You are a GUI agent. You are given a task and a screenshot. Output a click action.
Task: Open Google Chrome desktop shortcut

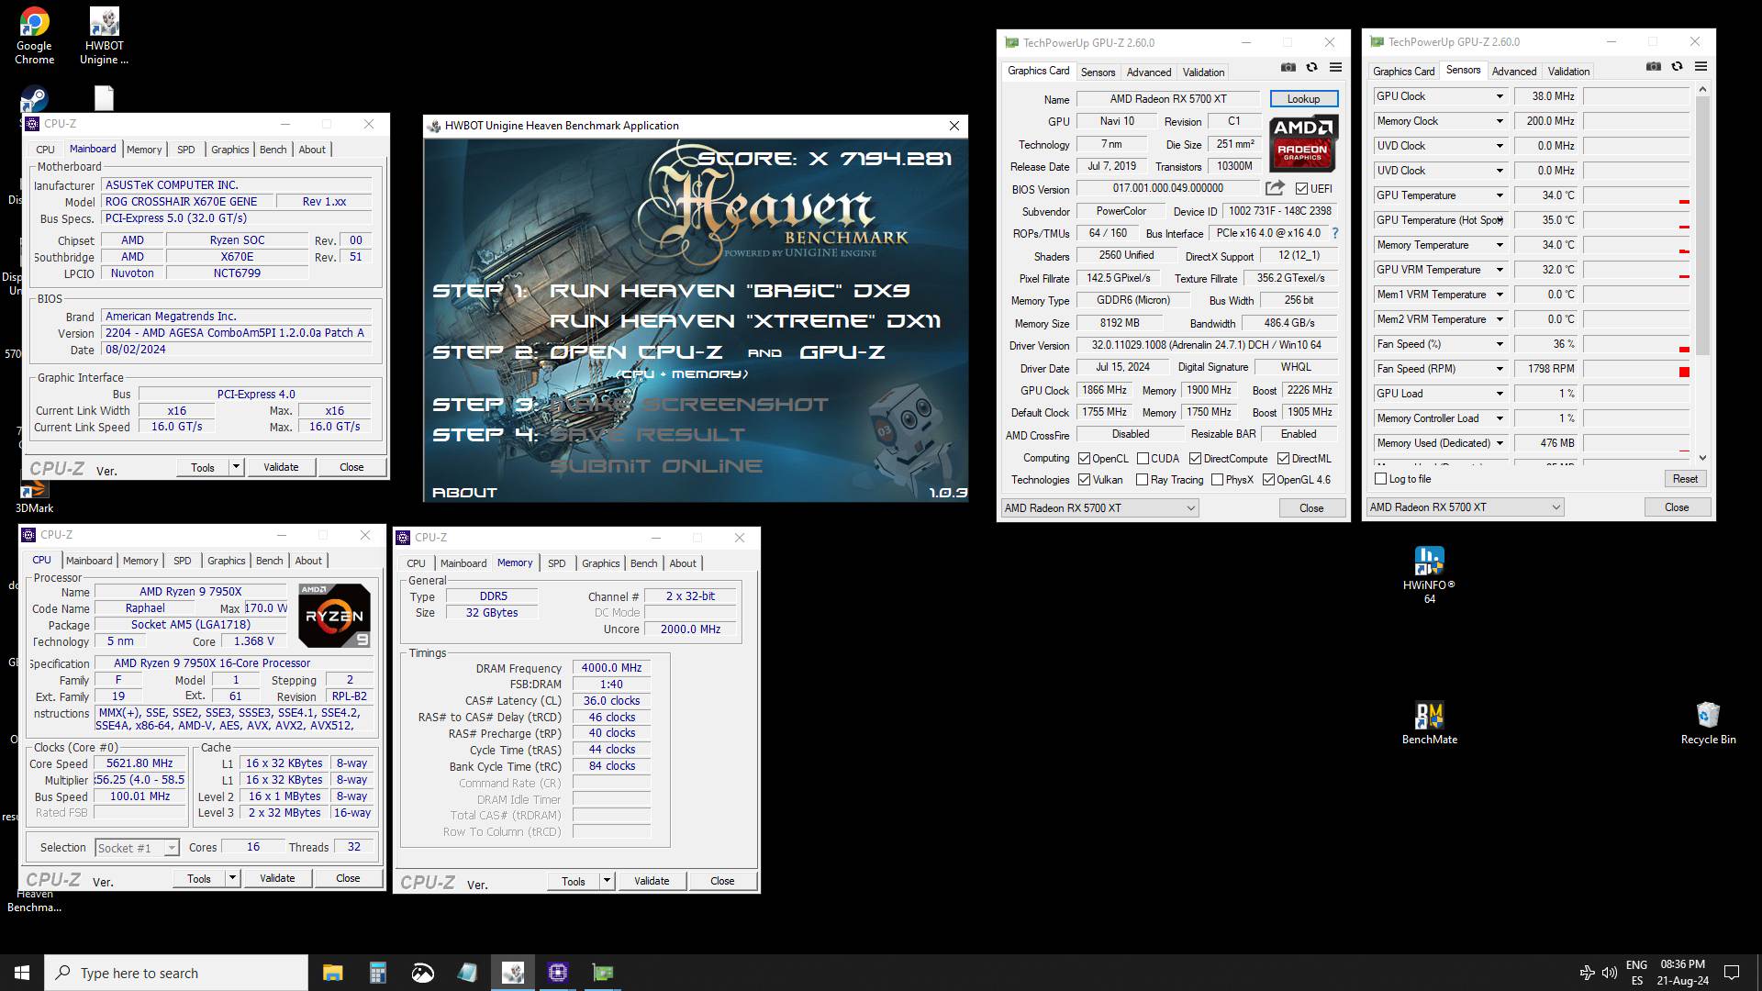[x=34, y=37]
